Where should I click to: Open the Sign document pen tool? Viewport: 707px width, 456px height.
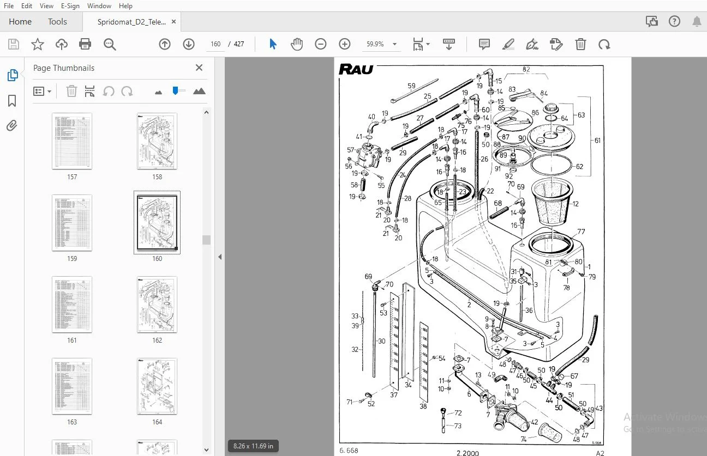pyautogui.click(x=532, y=44)
